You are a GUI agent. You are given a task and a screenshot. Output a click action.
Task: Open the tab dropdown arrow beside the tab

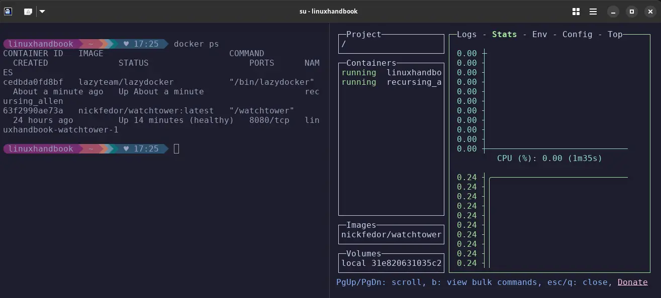pyautogui.click(x=42, y=11)
